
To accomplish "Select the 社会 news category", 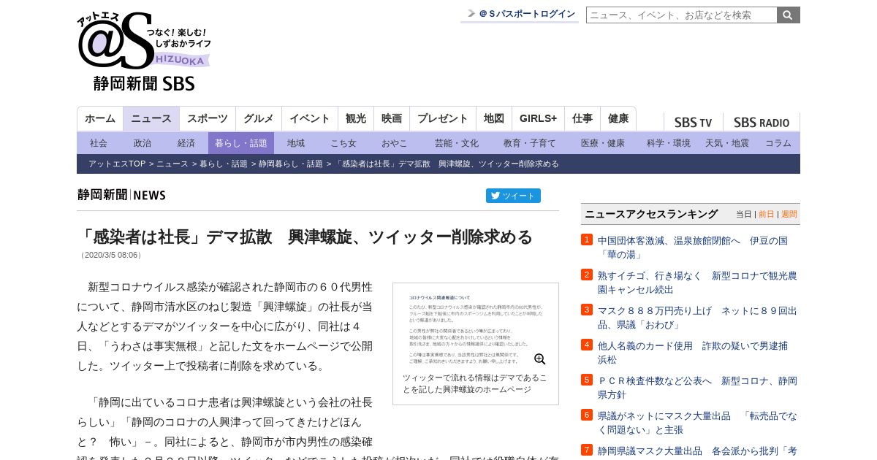I will 99,143.
